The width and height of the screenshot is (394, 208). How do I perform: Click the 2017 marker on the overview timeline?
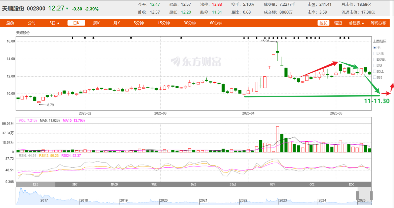[44, 200]
